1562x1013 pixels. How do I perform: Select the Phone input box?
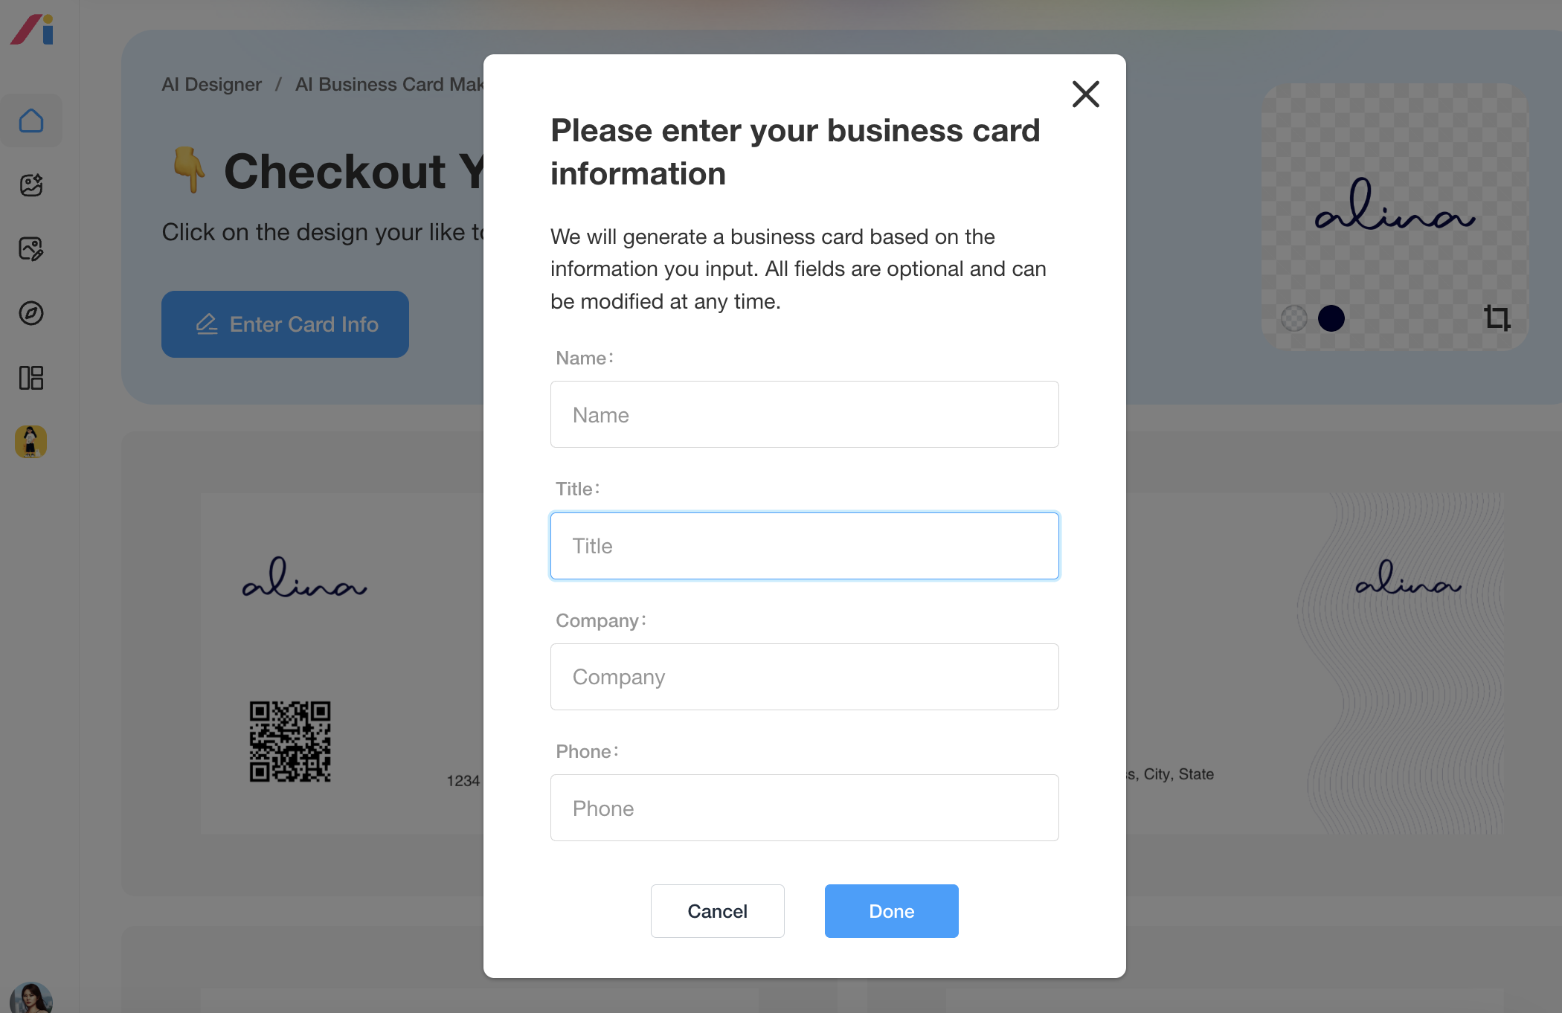[x=804, y=808]
